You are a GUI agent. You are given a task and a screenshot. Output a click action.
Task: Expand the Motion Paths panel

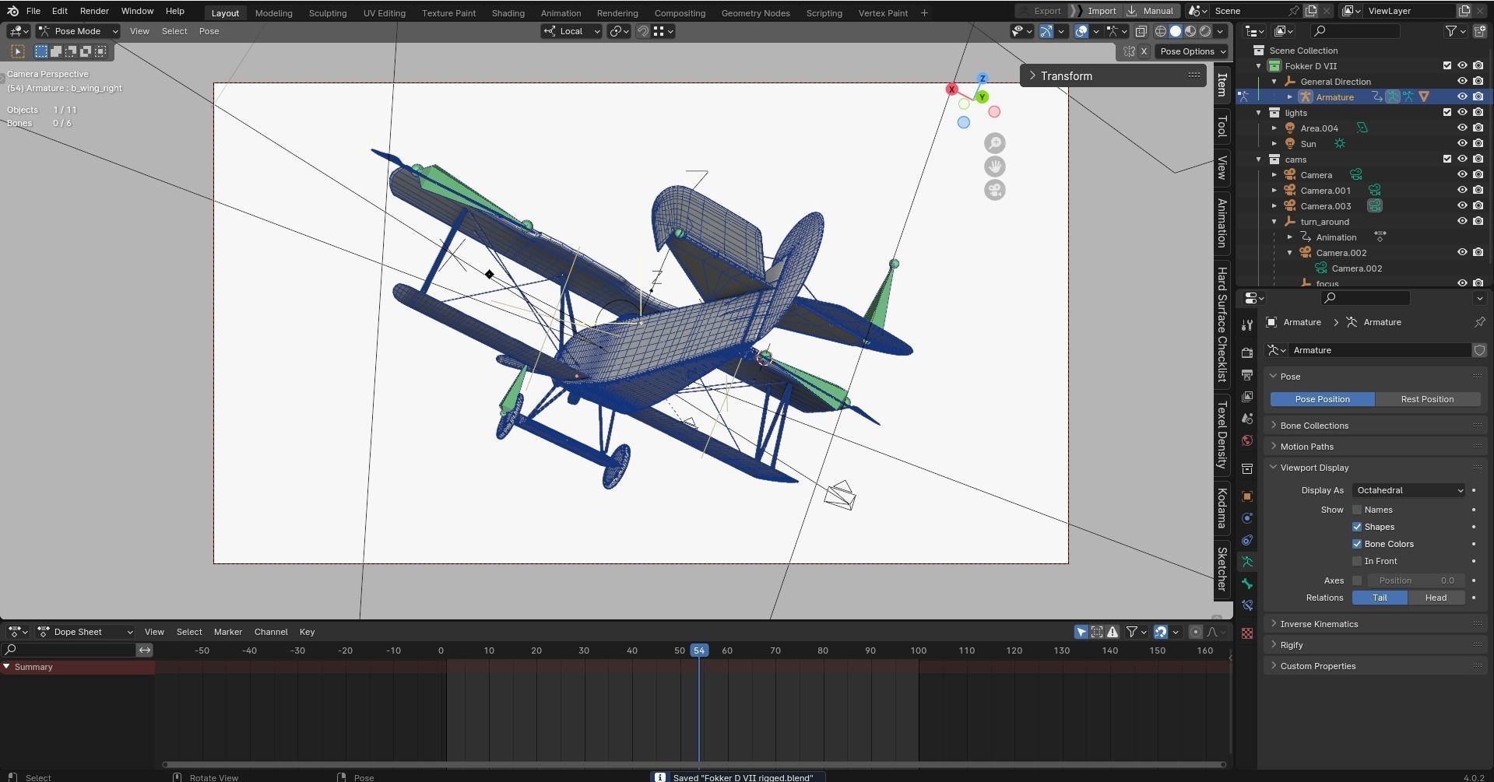coord(1376,447)
